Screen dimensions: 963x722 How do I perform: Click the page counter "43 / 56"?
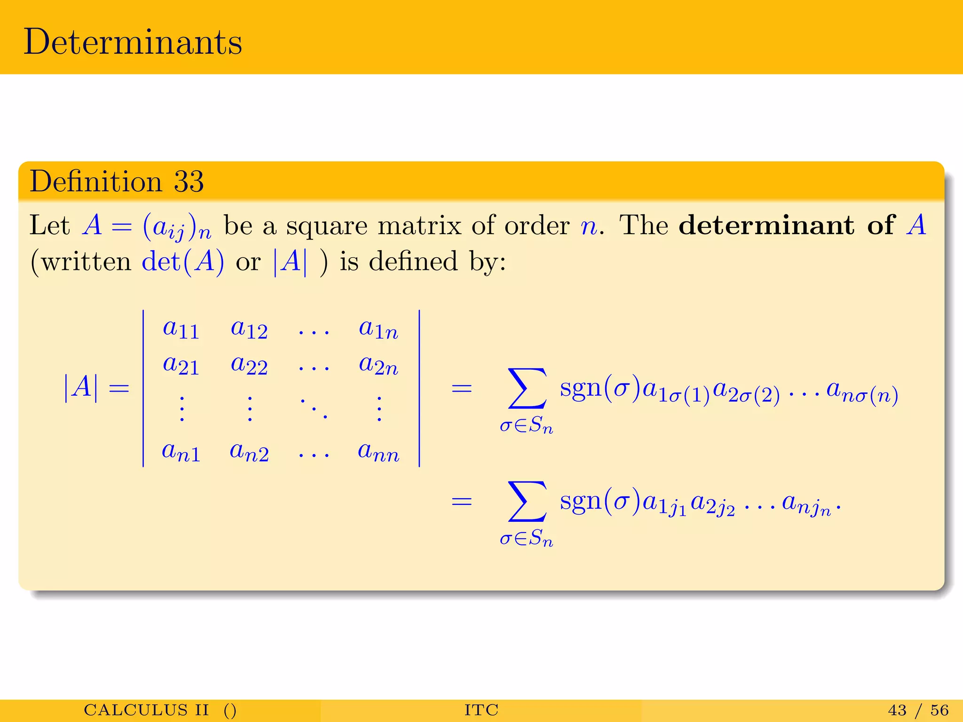pyautogui.click(x=919, y=710)
